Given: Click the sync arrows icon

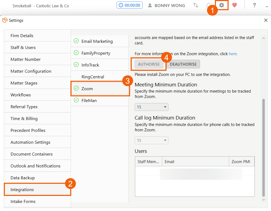Looking at the screenshot, I should (196, 5).
